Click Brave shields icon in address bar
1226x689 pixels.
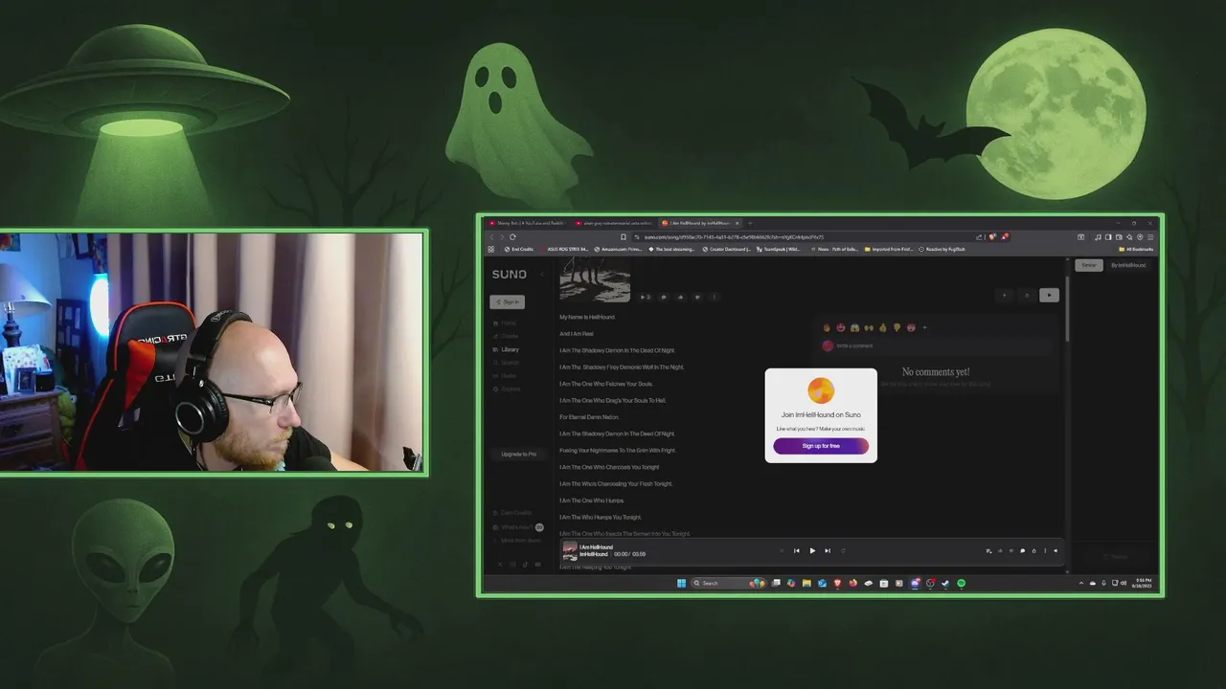click(992, 236)
